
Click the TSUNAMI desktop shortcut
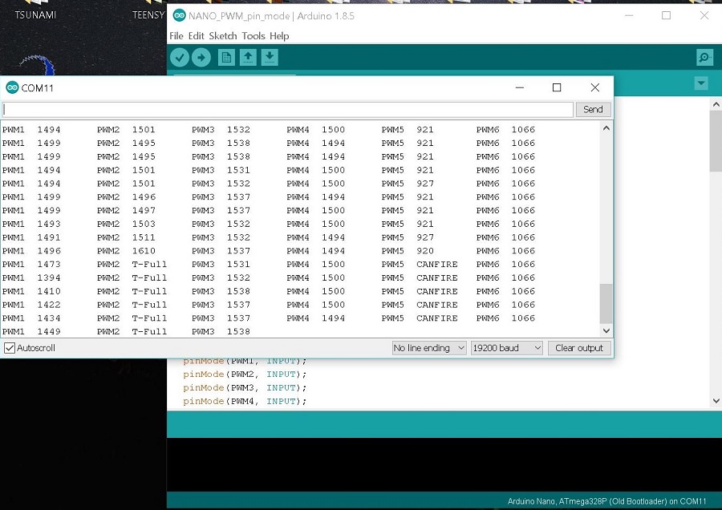[x=35, y=14]
